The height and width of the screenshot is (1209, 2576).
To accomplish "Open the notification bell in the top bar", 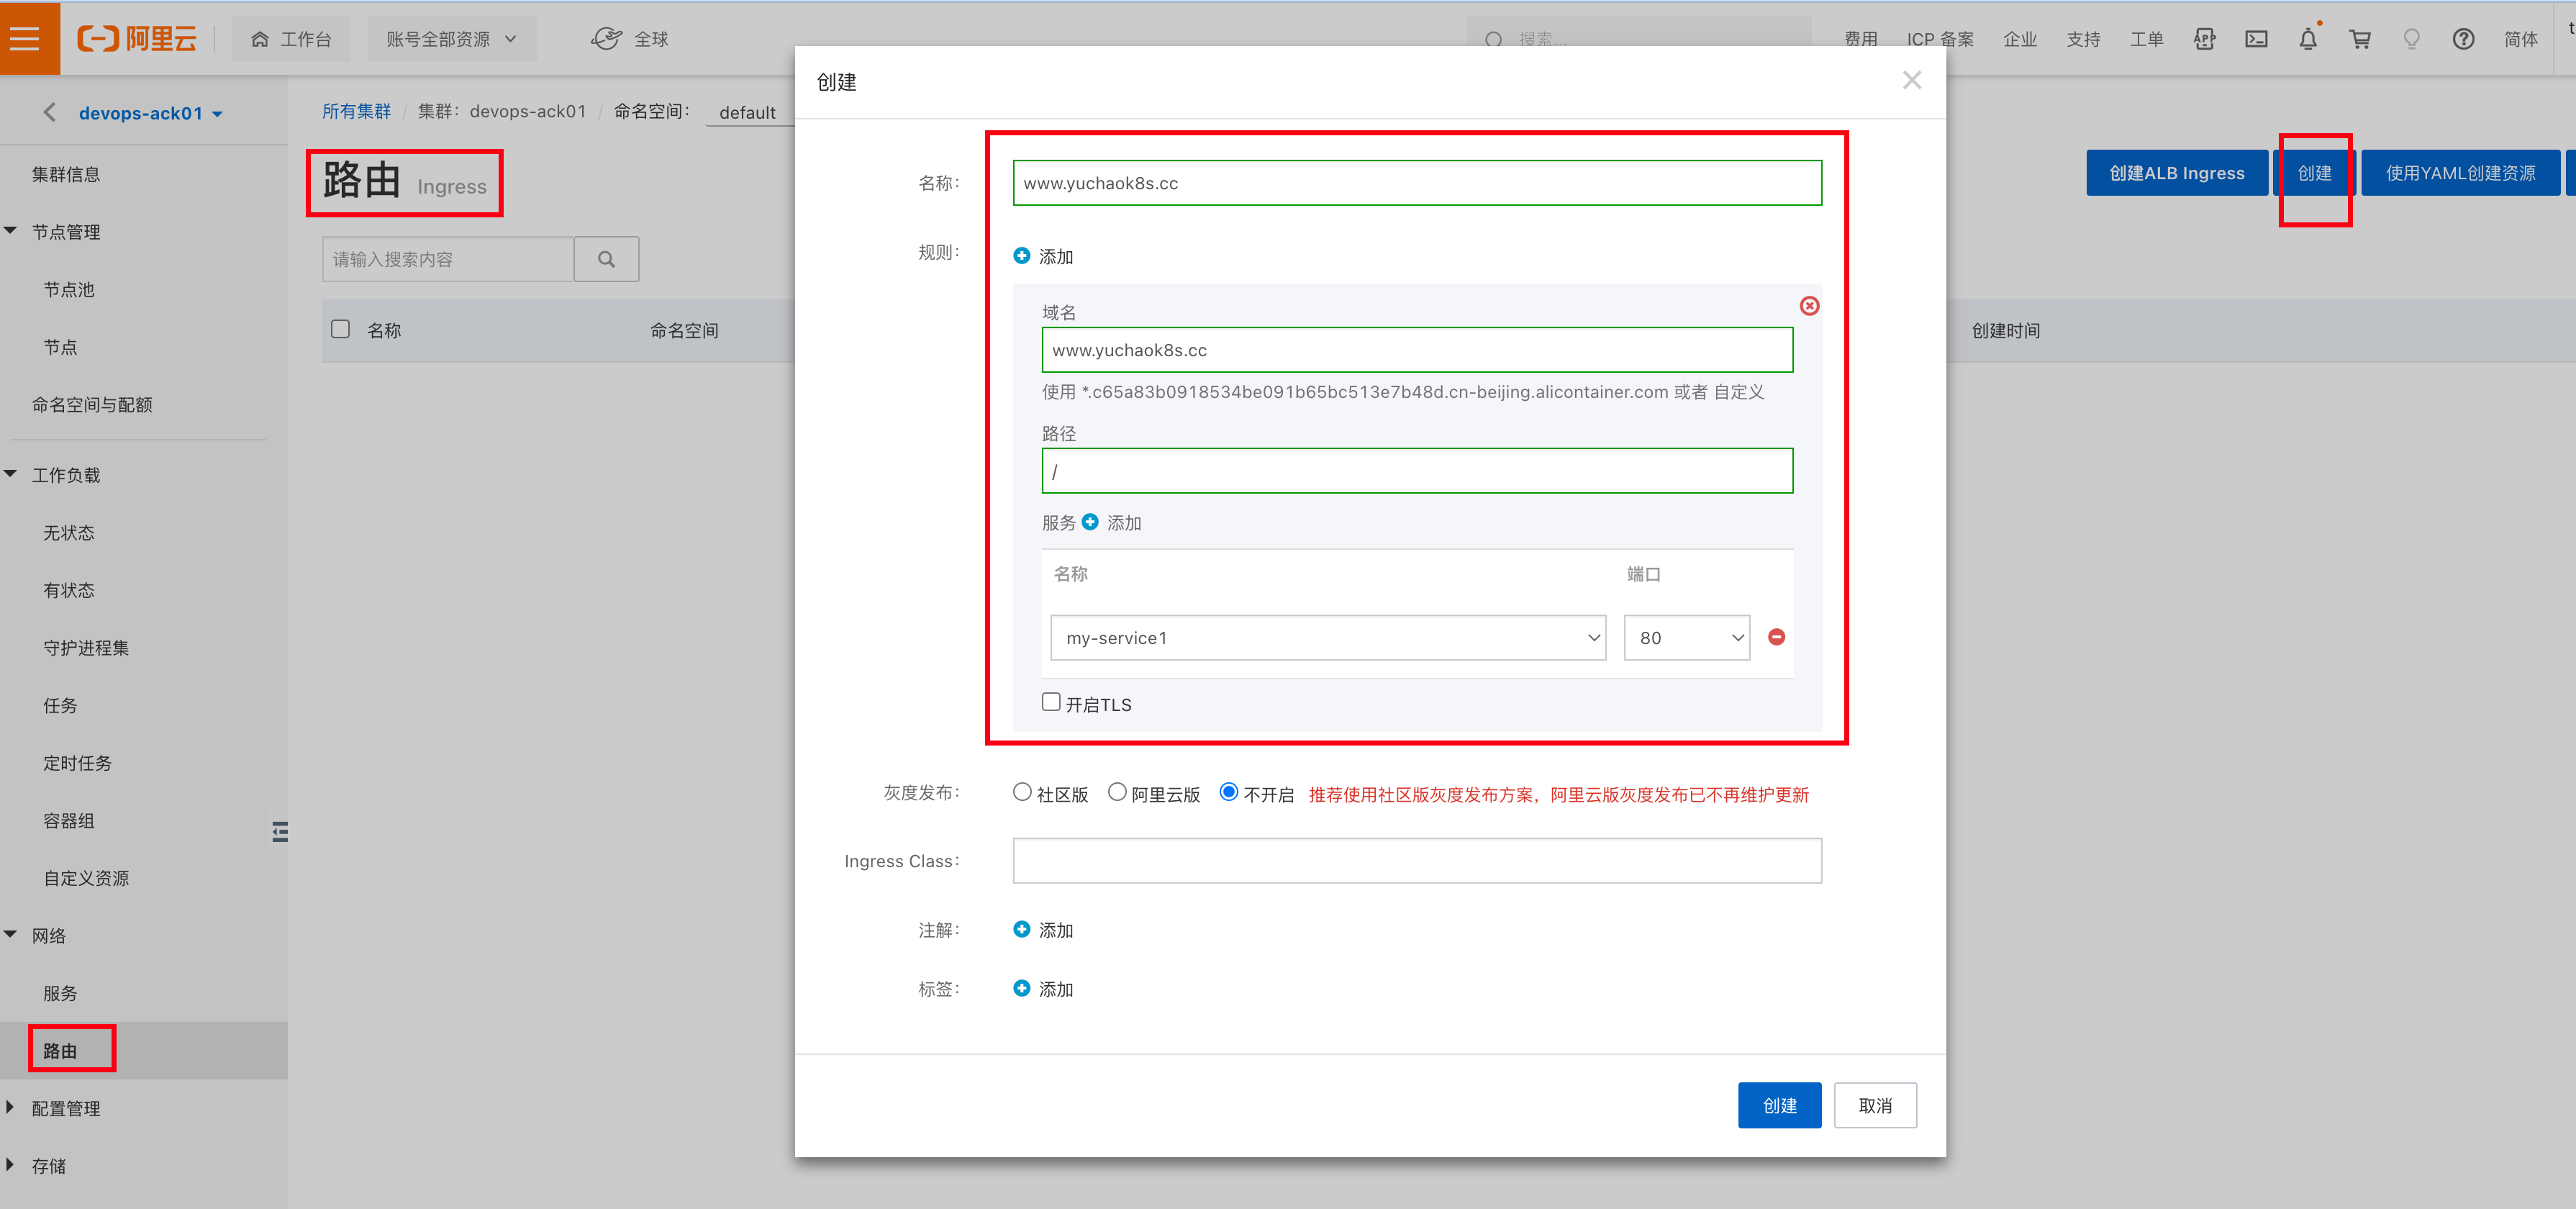I will click(x=2308, y=39).
